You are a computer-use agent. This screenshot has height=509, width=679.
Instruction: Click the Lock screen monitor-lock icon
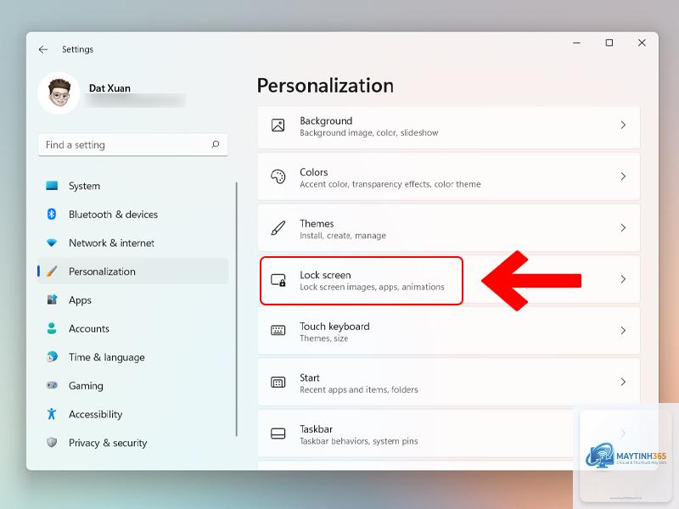click(278, 280)
